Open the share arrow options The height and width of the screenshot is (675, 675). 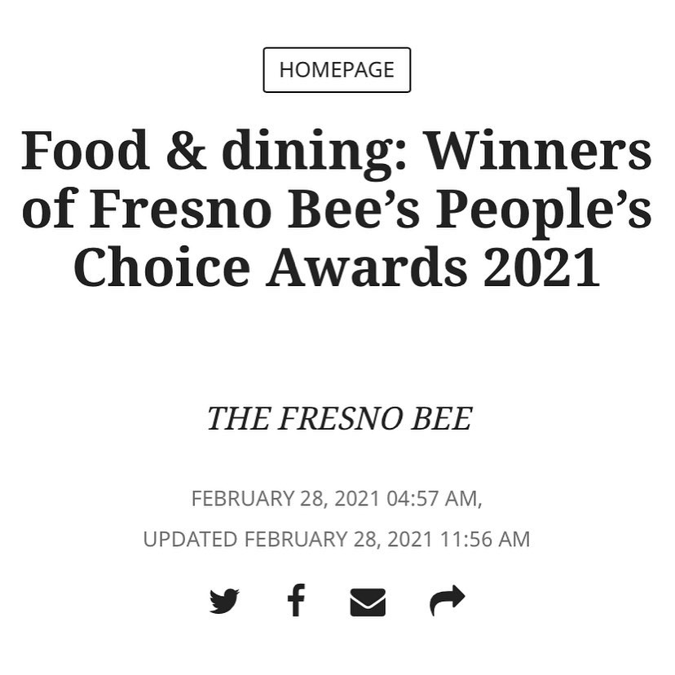tap(448, 600)
